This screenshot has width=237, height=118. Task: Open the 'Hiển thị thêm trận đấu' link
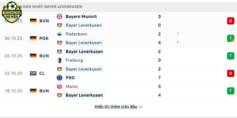(x=116, y=106)
